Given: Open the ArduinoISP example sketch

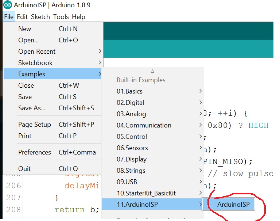Looking at the screenshot, I should coord(233,205).
